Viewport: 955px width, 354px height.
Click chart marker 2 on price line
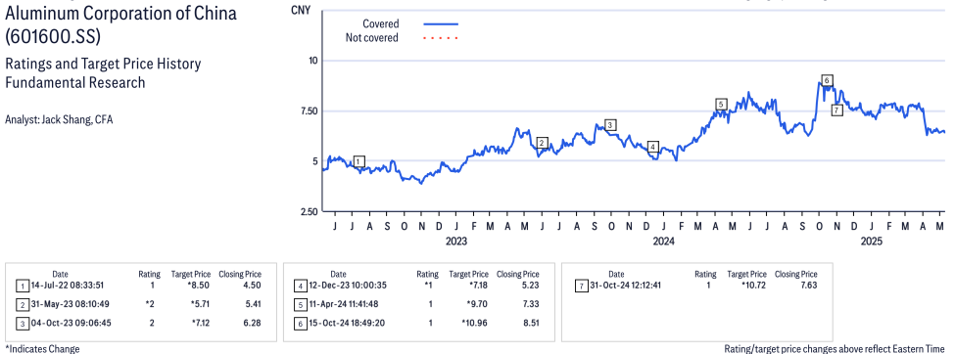coord(543,143)
